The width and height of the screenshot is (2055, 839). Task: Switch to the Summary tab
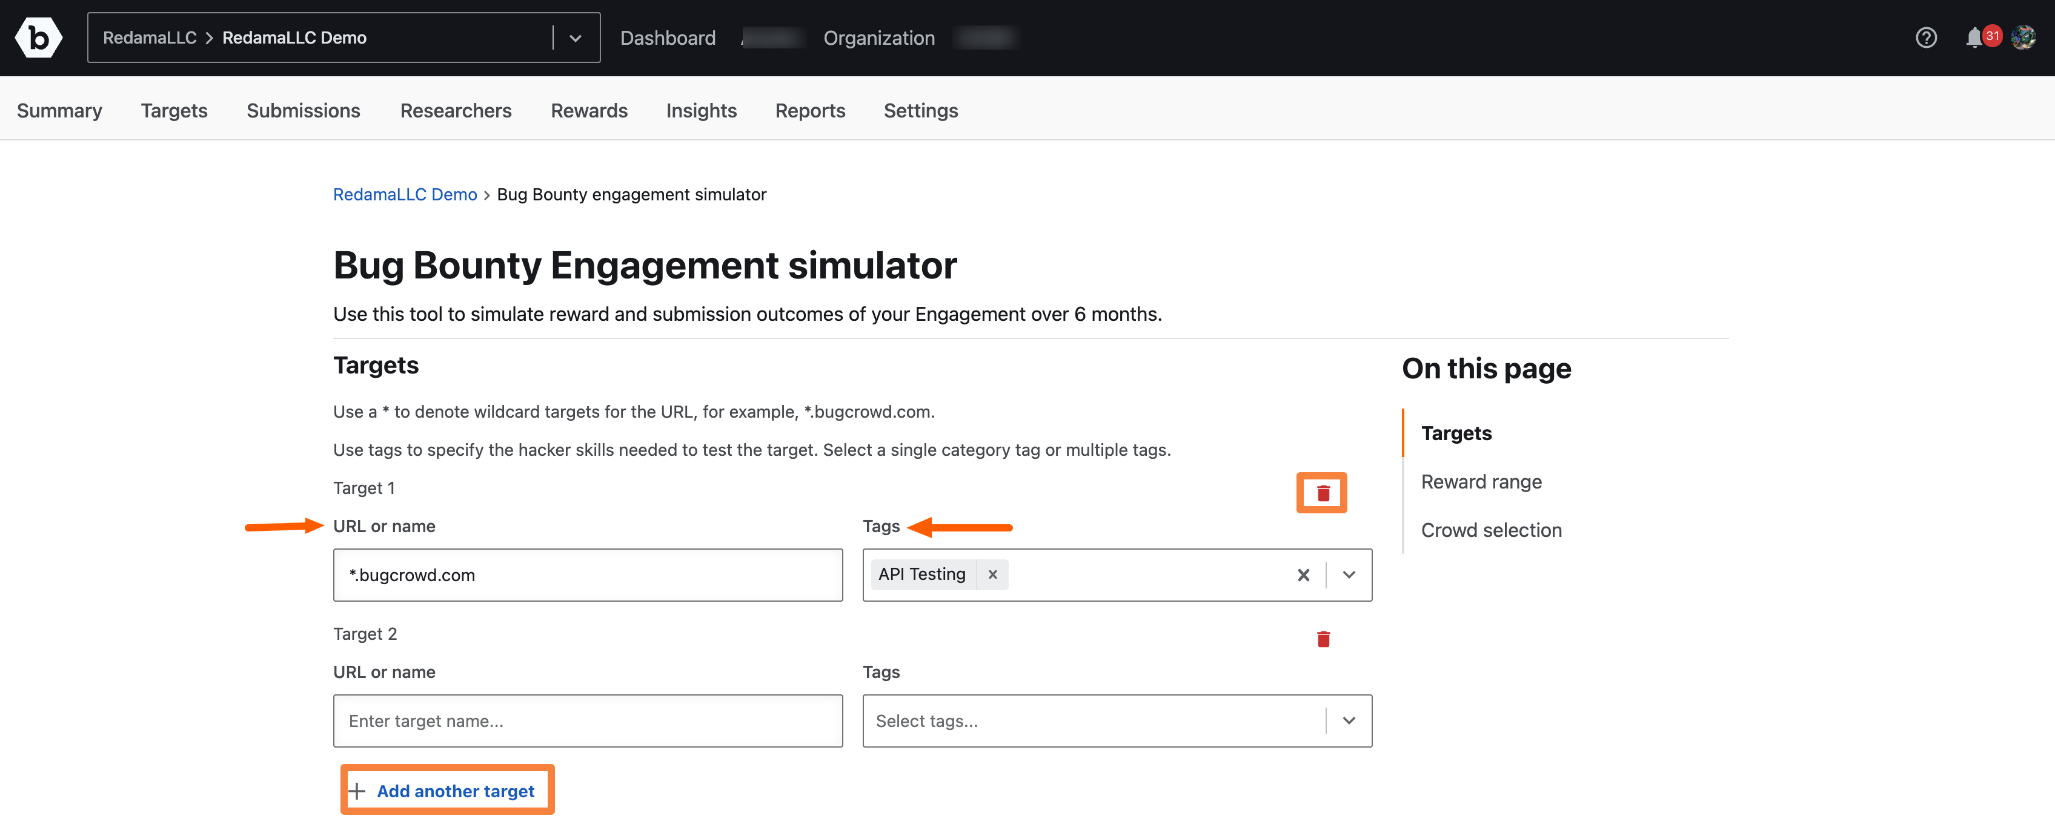pyautogui.click(x=60, y=110)
